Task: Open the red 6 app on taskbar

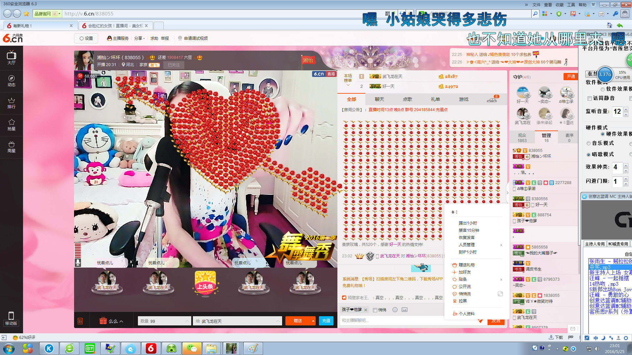Action: [151, 348]
